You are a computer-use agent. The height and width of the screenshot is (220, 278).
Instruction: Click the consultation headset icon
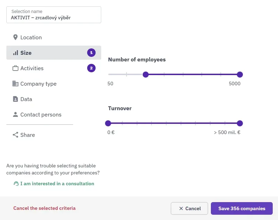point(16,184)
